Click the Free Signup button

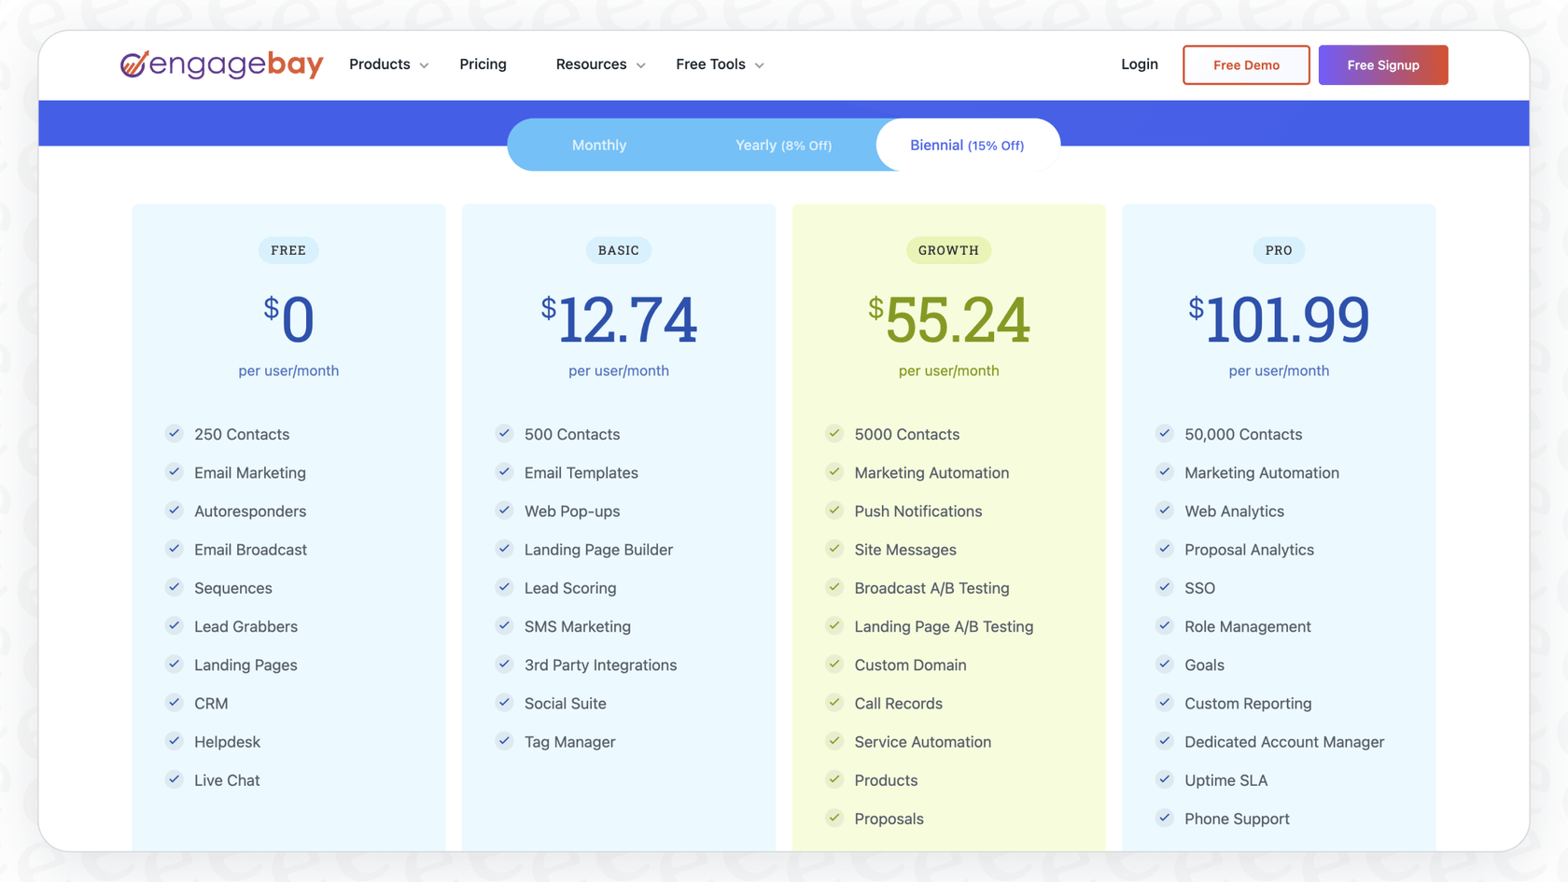point(1383,64)
